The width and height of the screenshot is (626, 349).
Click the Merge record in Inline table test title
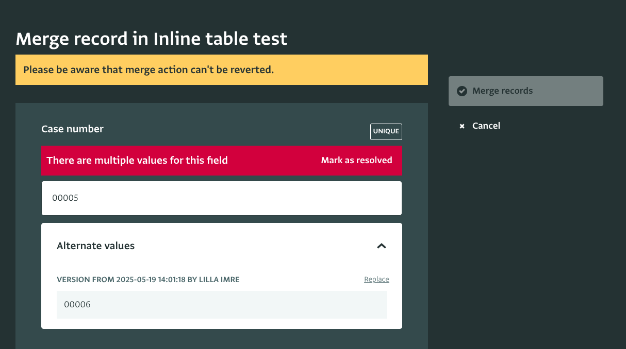click(x=152, y=39)
